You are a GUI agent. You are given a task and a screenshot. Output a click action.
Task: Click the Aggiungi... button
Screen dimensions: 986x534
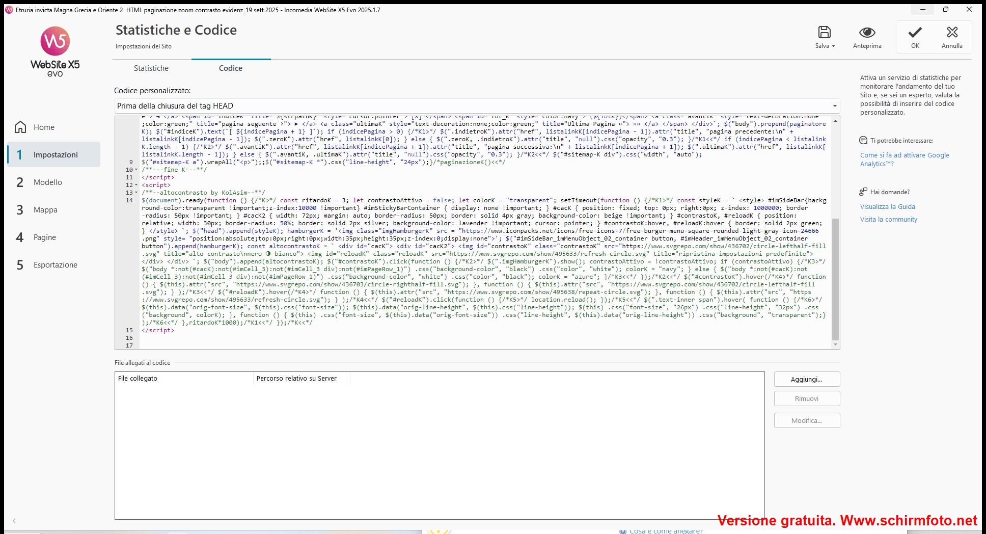[x=807, y=379]
